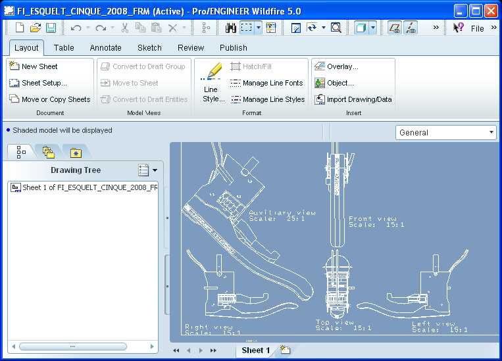This screenshot has height=361, width=502.
Task: Open the Sketch ribbon tab
Action: (149, 47)
